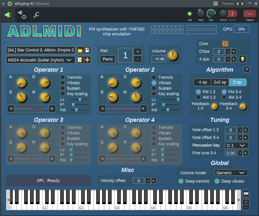Expand the M024 Acoustic Guitar instrument dropdown
This screenshot has height=216, width=259.
click(x=41, y=60)
